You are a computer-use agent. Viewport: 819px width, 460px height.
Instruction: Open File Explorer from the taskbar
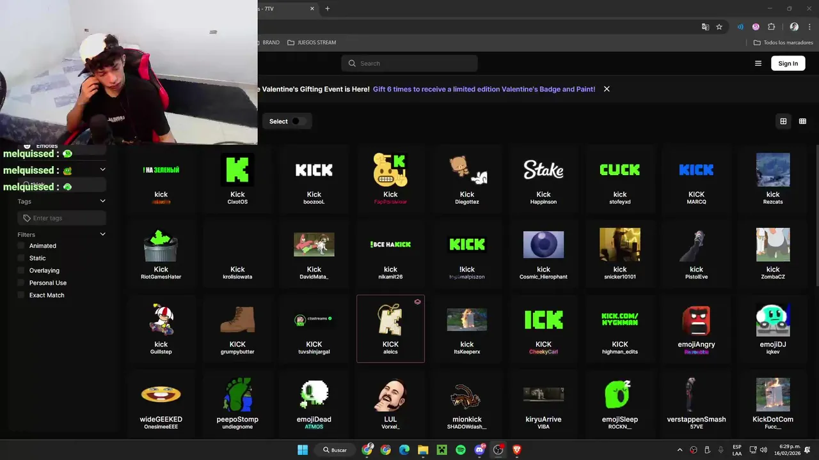pyautogui.click(x=423, y=450)
